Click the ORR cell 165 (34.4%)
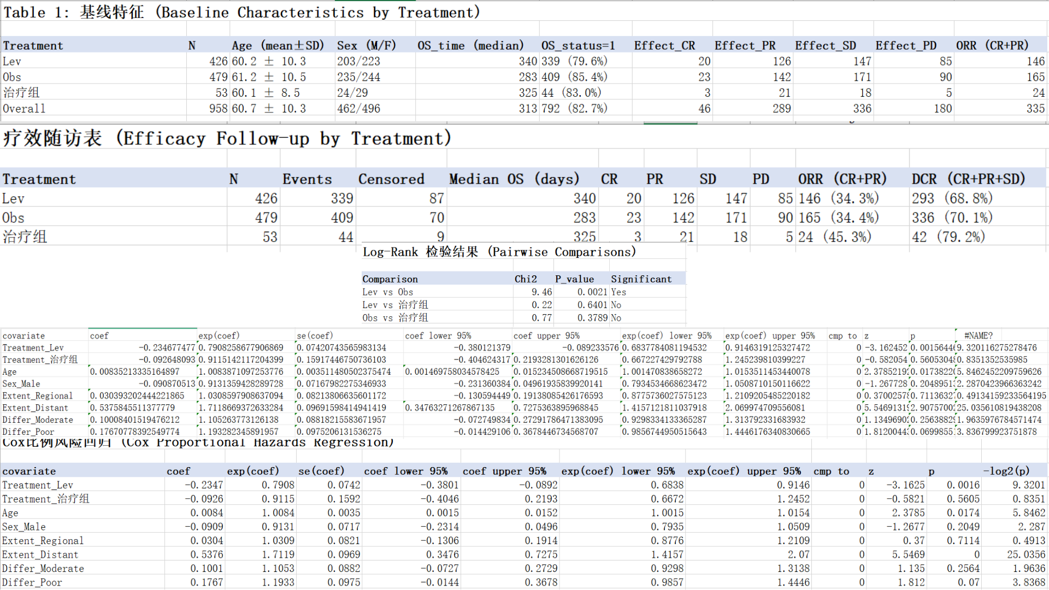Viewport: 1049px width, 590px height. click(839, 218)
